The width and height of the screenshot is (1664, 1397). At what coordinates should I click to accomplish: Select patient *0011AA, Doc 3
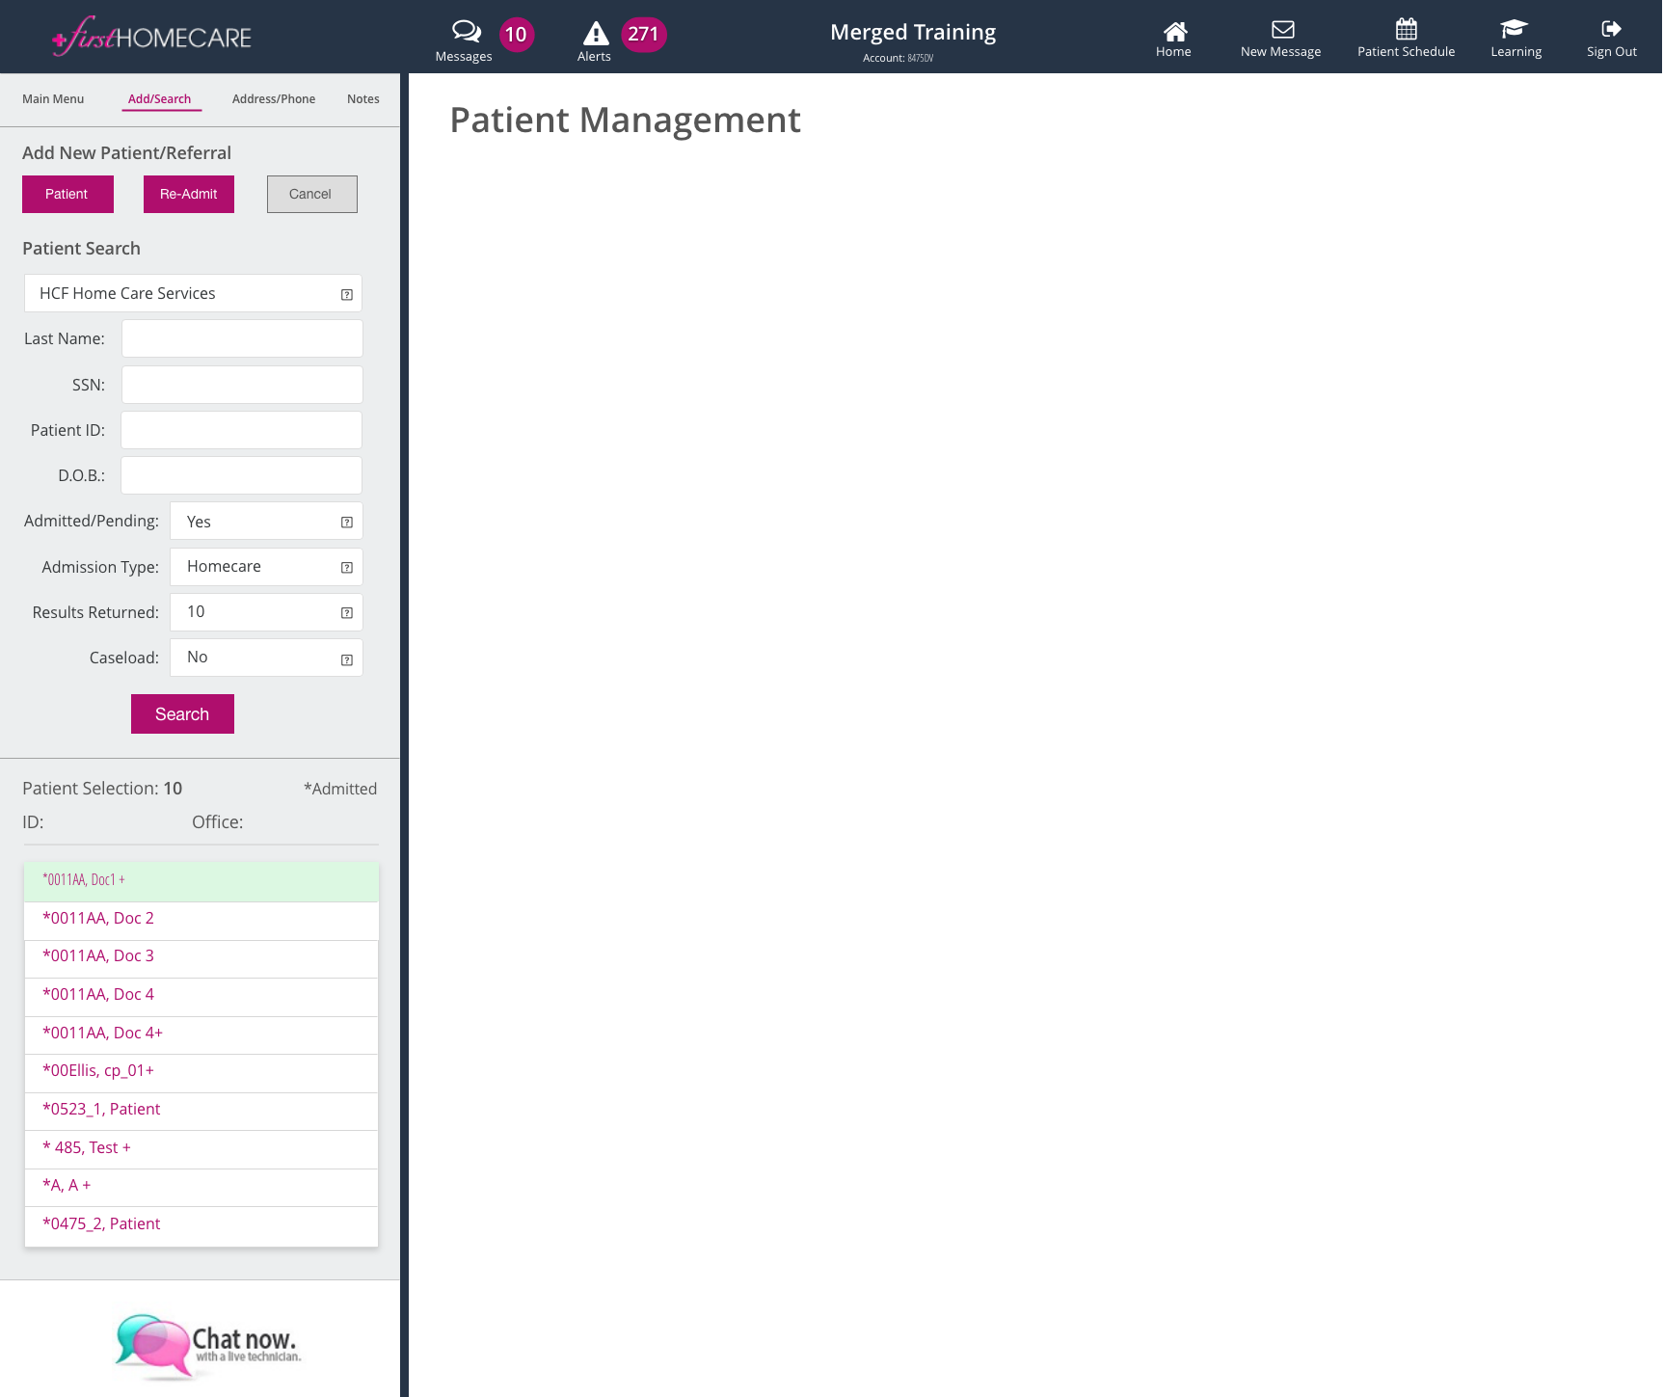pos(201,958)
